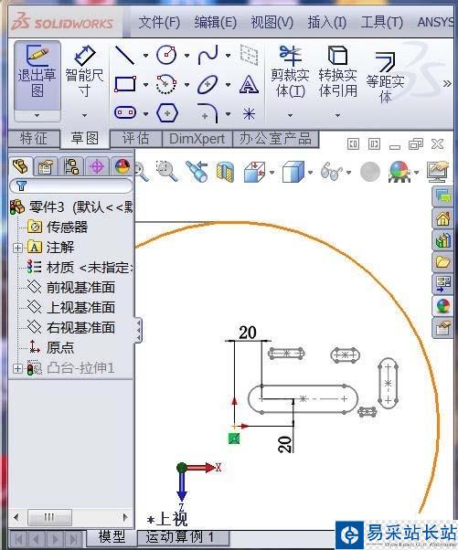Select the Polygon sketch tool
This screenshot has height=550, width=458.
[x=167, y=113]
